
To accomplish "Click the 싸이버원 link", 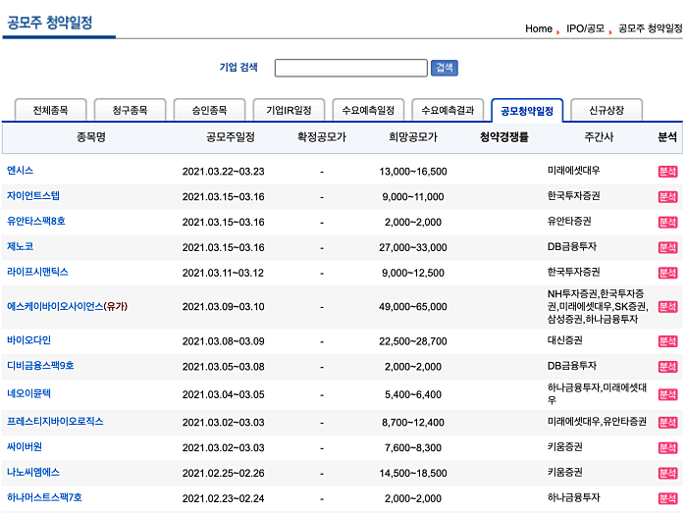I will pos(25,447).
